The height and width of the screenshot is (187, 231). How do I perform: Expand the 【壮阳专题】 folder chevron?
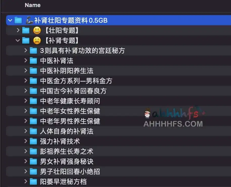tap(18, 30)
